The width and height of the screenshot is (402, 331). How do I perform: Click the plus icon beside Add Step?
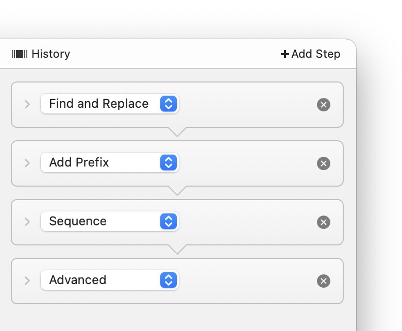[x=284, y=54]
